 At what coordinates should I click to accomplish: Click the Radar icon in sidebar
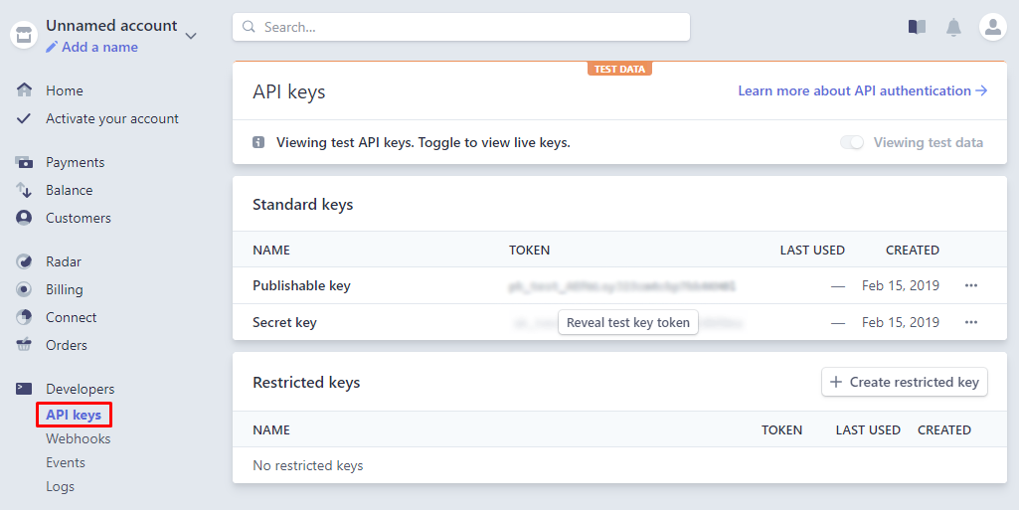tap(25, 261)
